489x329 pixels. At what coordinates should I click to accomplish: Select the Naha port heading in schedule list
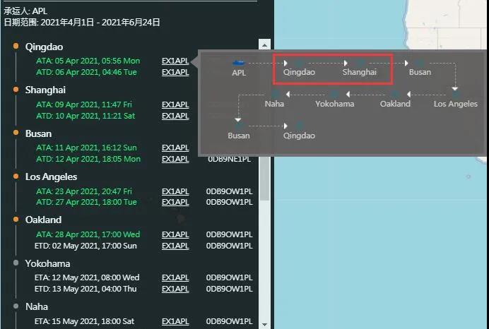37,307
